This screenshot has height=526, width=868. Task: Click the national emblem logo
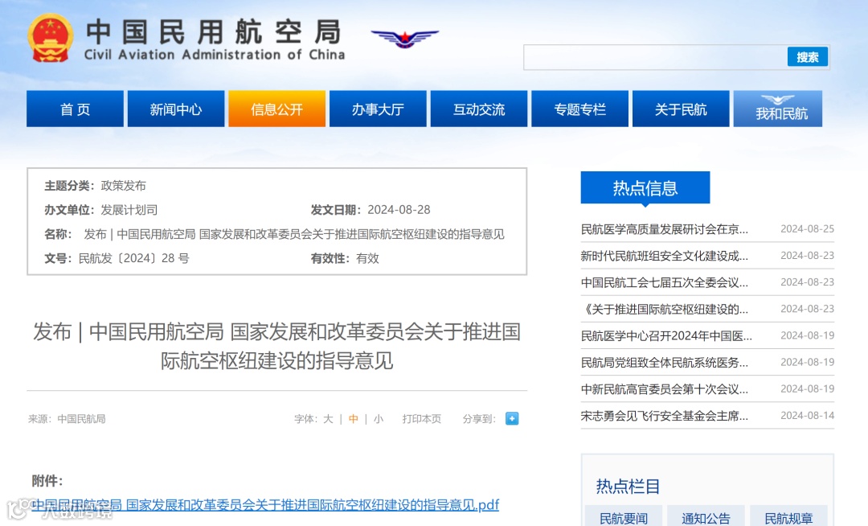[x=51, y=39]
